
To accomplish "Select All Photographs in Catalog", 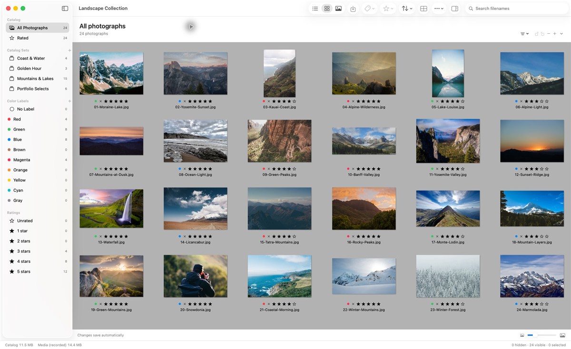I will pyautogui.click(x=38, y=28).
